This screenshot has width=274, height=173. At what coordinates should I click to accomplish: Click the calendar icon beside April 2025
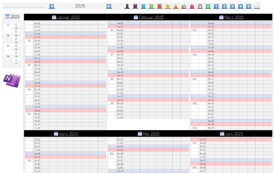[x=56, y=134]
